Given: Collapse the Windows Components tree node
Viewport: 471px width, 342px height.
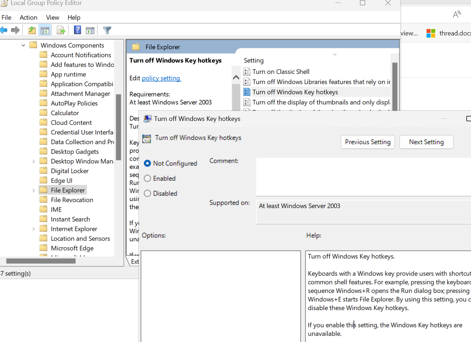Looking at the screenshot, I should pyautogui.click(x=23, y=45).
